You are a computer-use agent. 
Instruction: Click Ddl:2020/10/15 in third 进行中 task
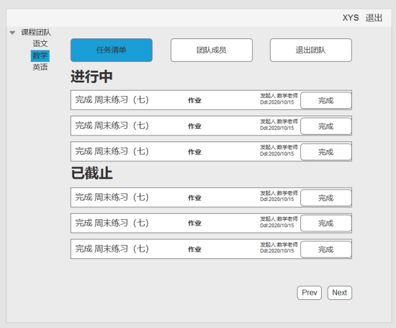pyautogui.click(x=277, y=154)
